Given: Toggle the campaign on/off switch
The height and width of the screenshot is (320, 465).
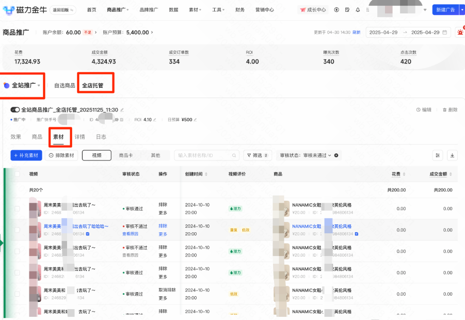Looking at the screenshot, I should 15,110.
